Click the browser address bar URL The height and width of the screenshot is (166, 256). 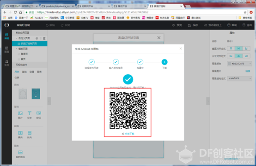(x=93, y=12)
